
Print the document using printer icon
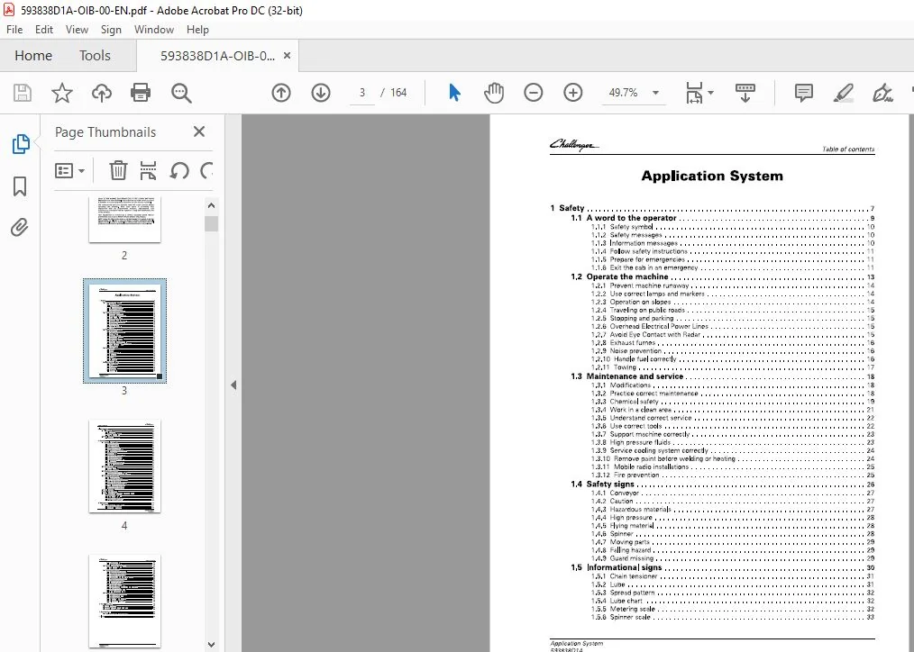[x=141, y=93]
